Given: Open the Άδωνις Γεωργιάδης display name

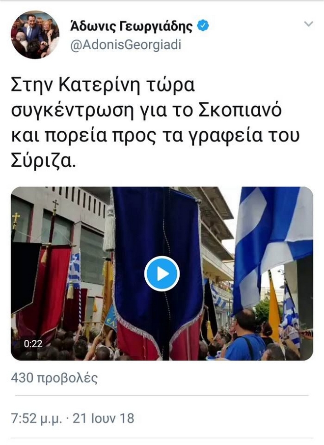Looking at the screenshot, I should (x=131, y=27).
